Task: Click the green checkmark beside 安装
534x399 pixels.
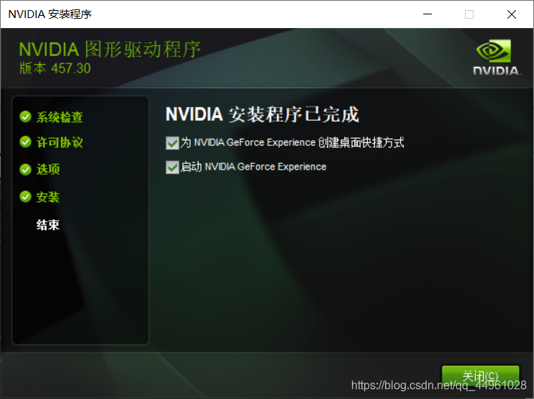Action: [x=25, y=196]
